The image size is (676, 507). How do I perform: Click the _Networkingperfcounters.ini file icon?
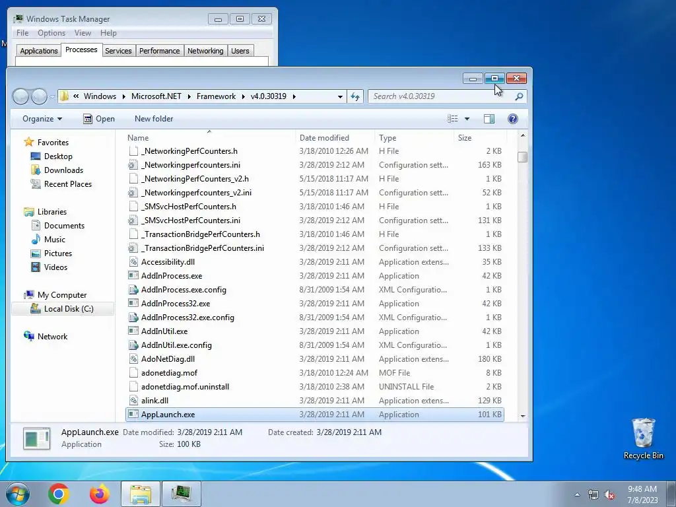(x=133, y=164)
